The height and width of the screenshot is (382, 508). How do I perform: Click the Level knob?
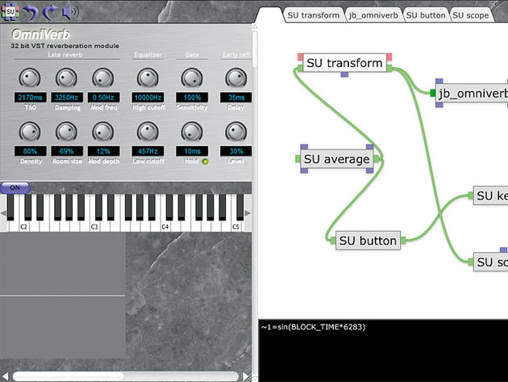coord(236,132)
